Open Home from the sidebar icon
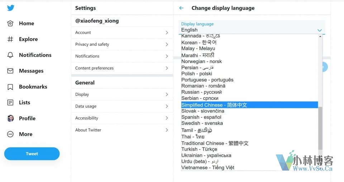The width and height of the screenshot is (344, 182). (x=10, y=23)
